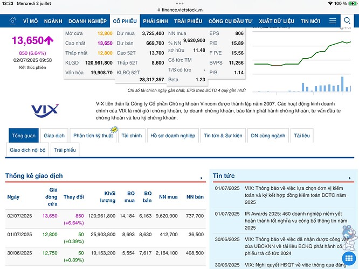This screenshot has width=359, height=269.
Task: Open the PHÁI SINH menu
Action: (155, 22)
